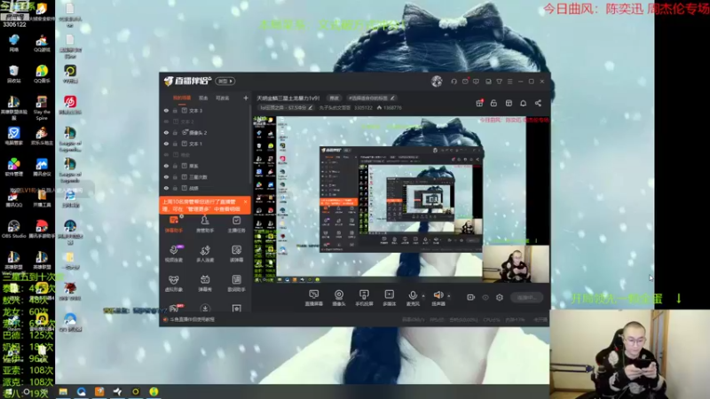Screen dimensions: 710x399
Task: Open customer service headset icon
Action: click(x=454, y=82)
